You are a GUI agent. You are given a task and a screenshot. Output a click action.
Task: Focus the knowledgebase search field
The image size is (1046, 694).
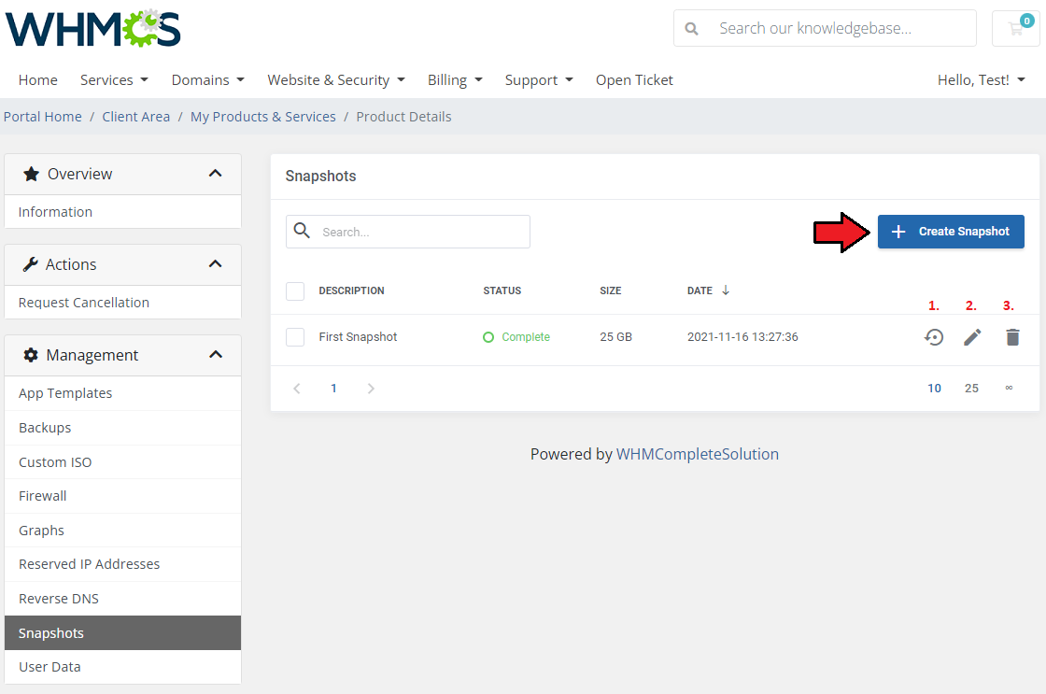[826, 28]
